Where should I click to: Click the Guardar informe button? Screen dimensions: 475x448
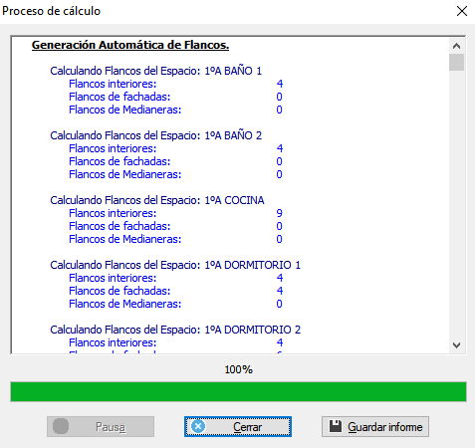click(x=375, y=427)
